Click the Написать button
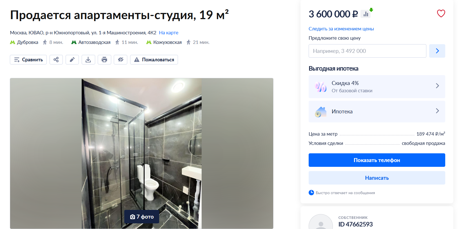Viewport: 461px width, 229px height. pos(377,178)
